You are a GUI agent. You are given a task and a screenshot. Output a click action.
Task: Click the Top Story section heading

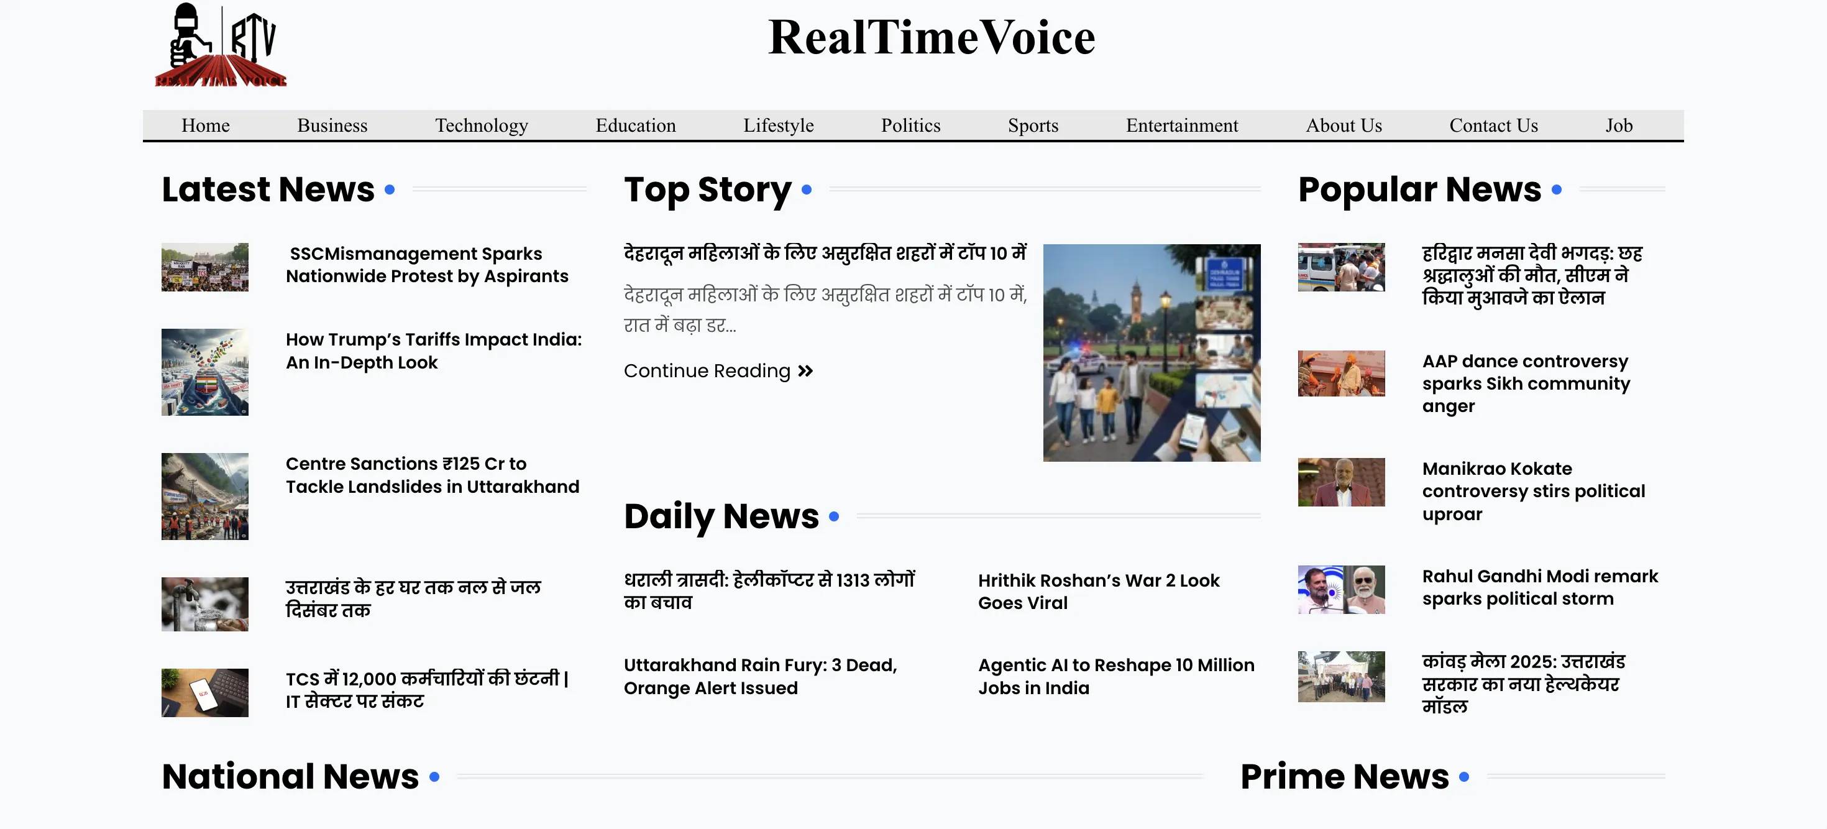click(x=708, y=190)
